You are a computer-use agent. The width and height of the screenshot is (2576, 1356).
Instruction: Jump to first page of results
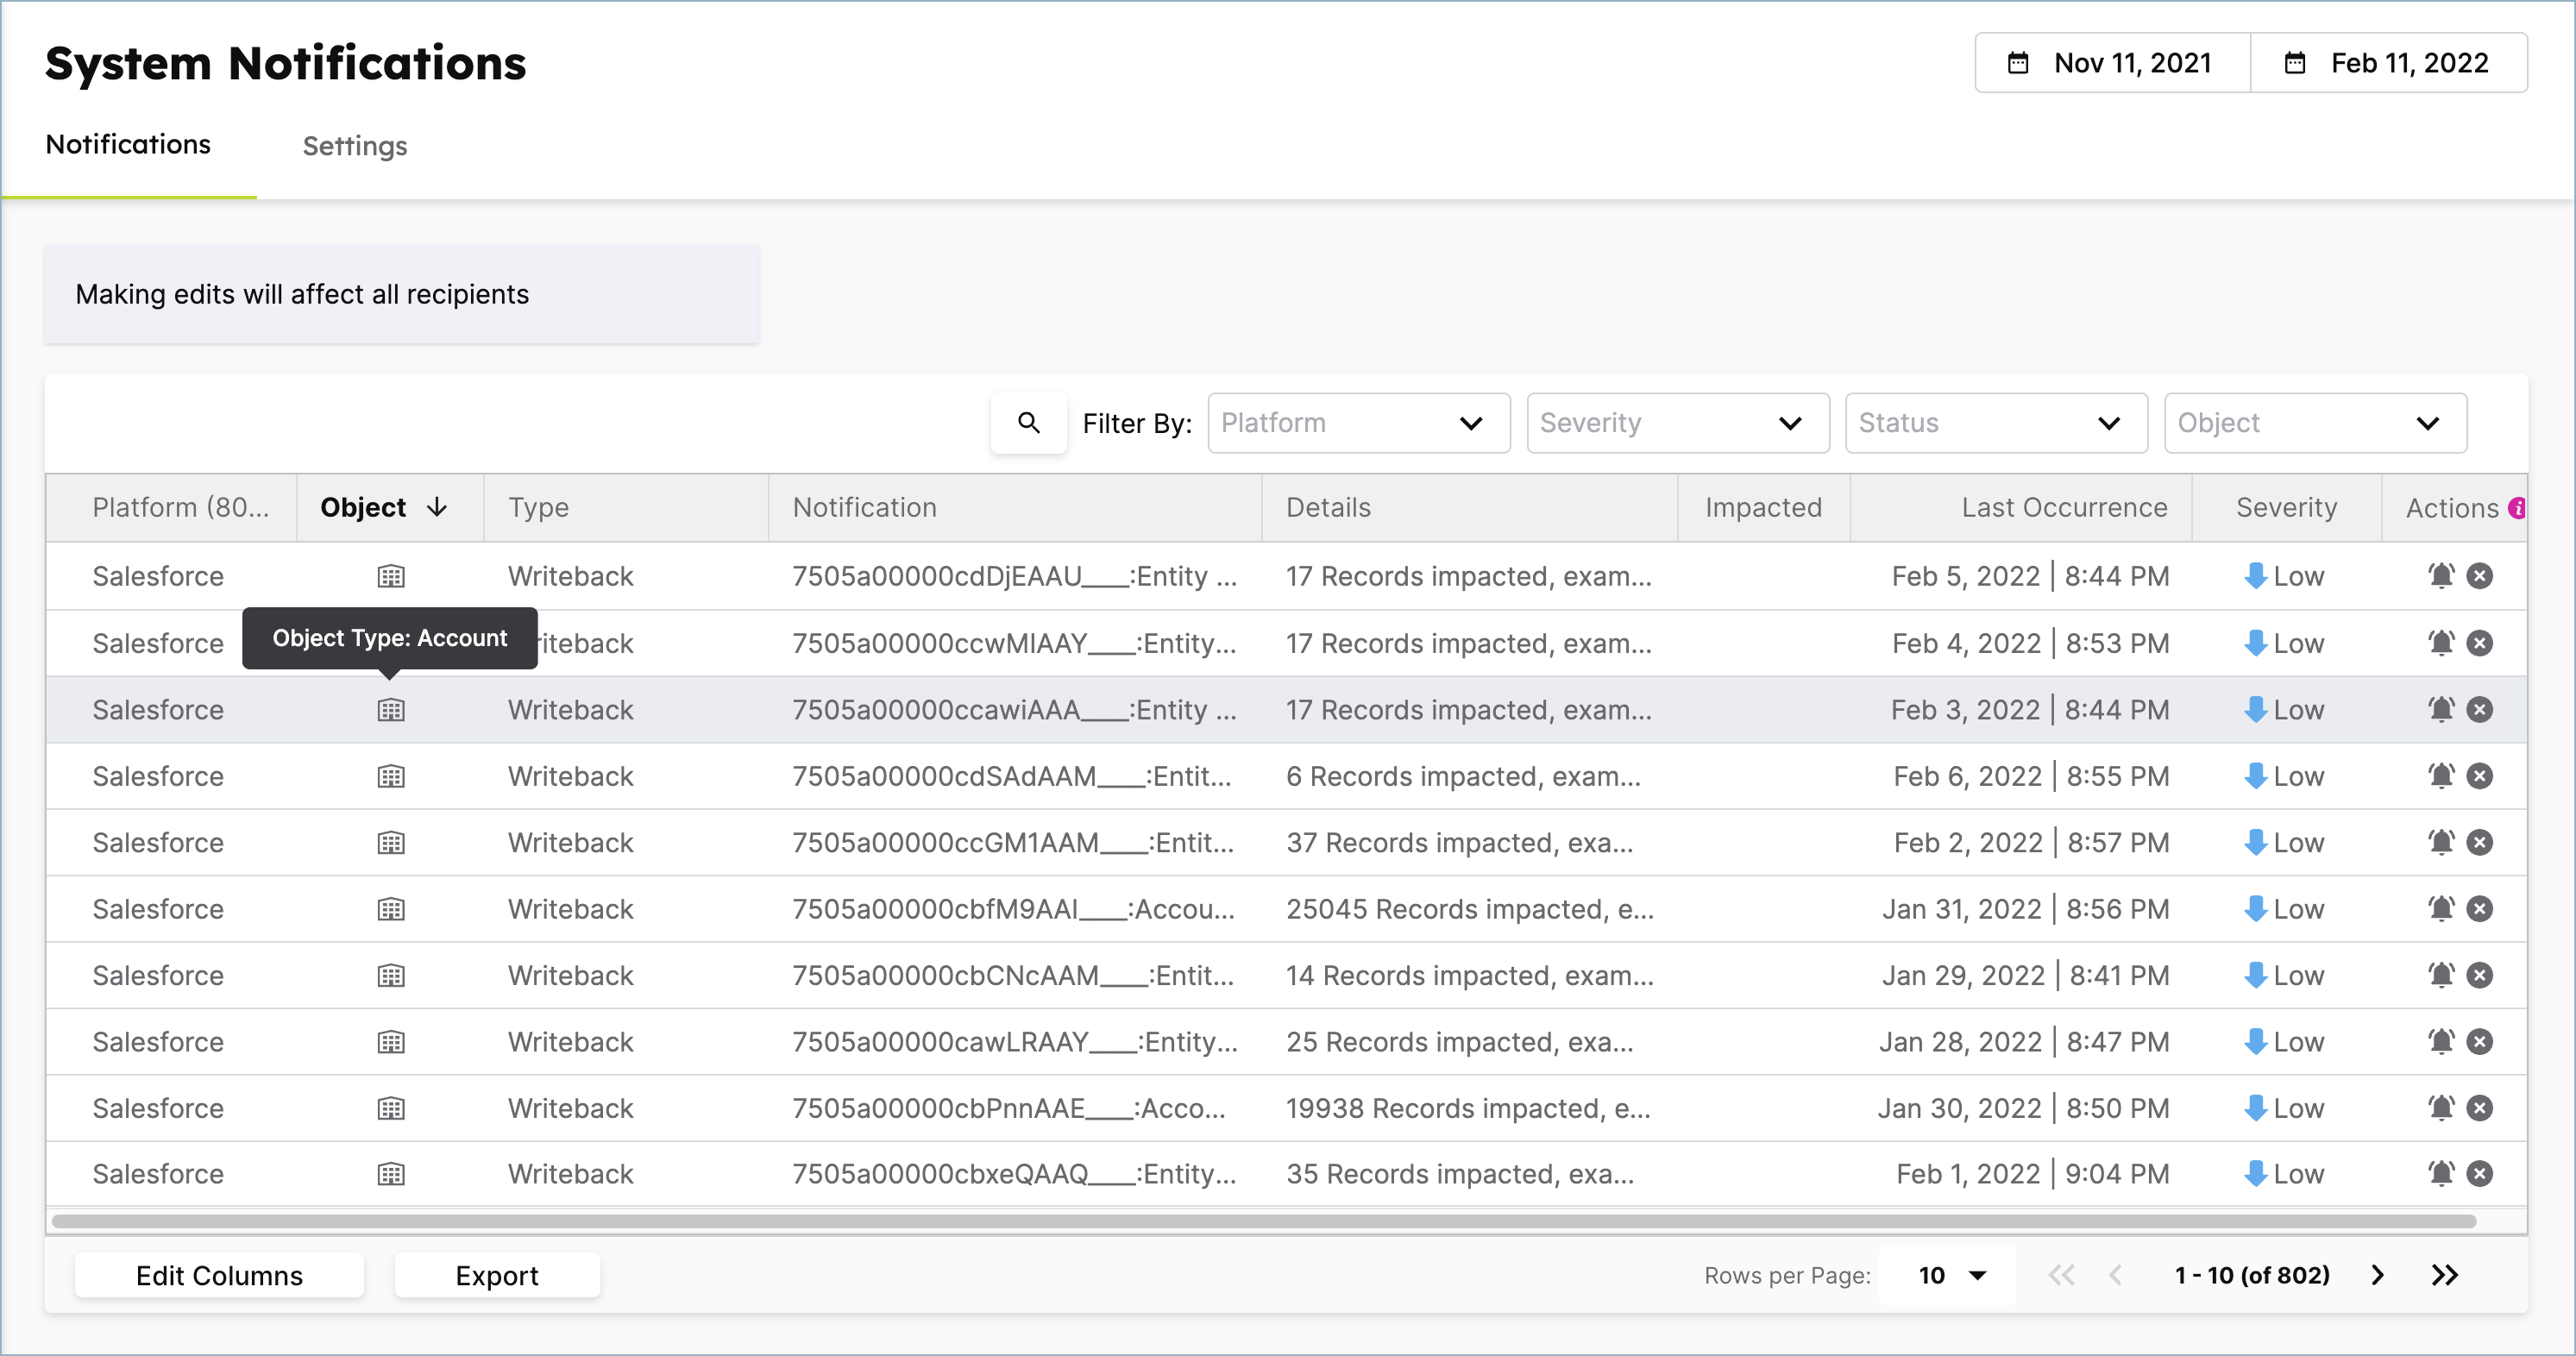click(2061, 1275)
